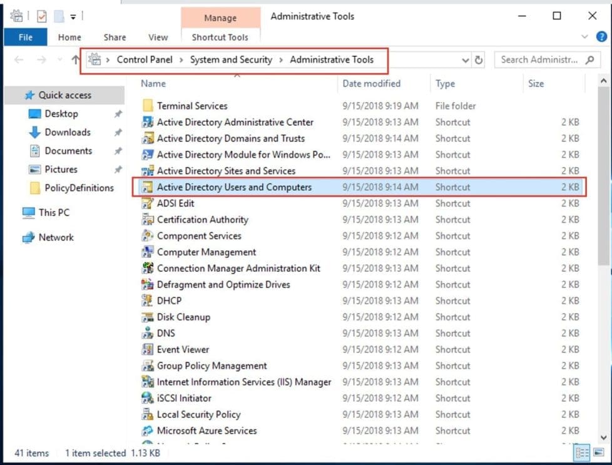This screenshot has height=465, width=612.
Task: Switch to Large thumbnails view in the status bar
Action: [598, 452]
